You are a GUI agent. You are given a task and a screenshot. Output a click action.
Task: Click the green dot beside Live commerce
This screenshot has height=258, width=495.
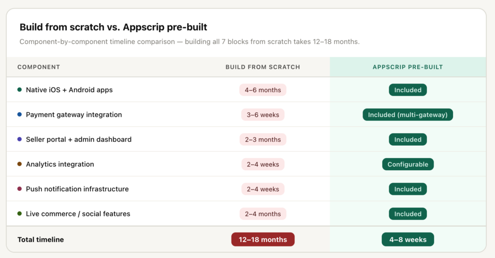(19, 214)
